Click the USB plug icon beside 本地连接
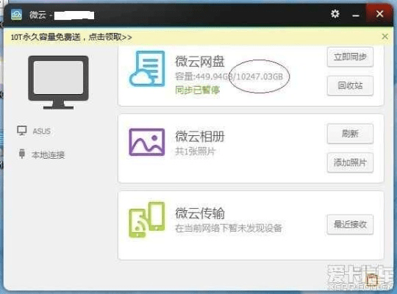The height and width of the screenshot is (294, 397). pos(22,154)
